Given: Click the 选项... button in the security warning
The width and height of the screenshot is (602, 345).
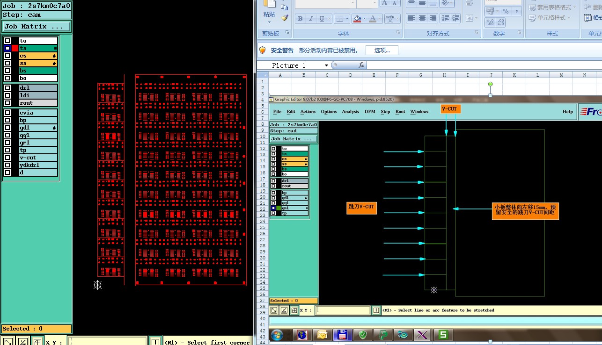Looking at the screenshot, I should pyautogui.click(x=382, y=50).
